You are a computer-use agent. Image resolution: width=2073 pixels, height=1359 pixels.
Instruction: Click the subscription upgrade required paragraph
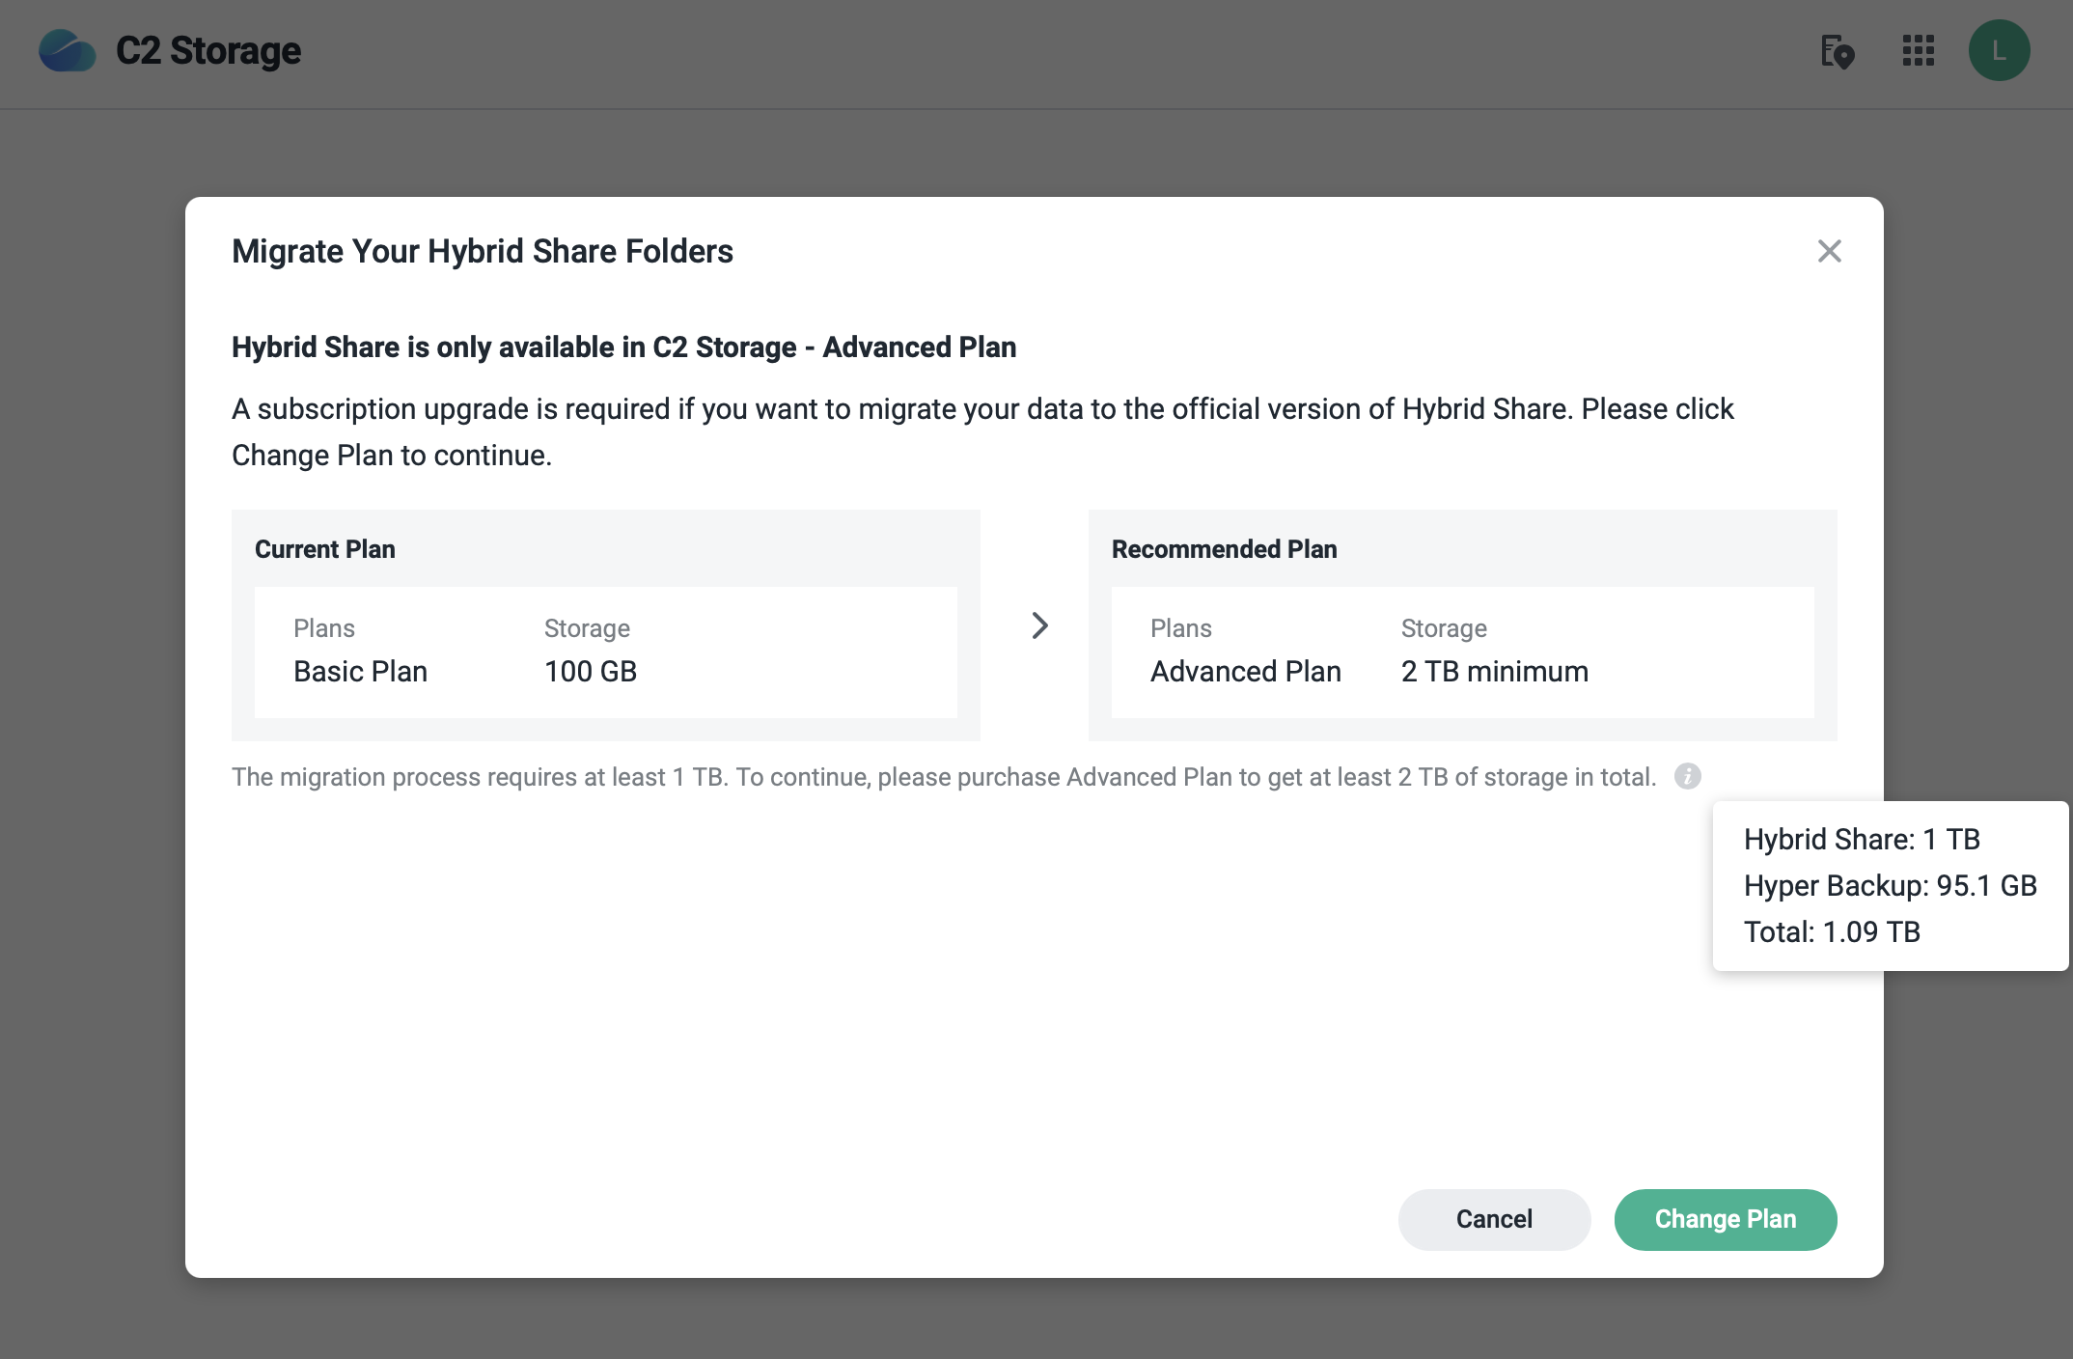point(982,431)
